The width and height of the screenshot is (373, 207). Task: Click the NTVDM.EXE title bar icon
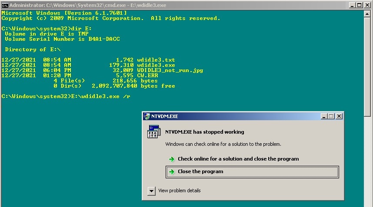(x=147, y=116)
